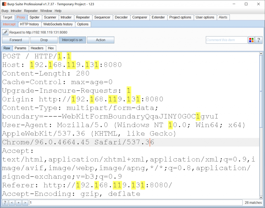Select the Proxy tab
Screen dimensions: 265x208
tap(21, 17)
